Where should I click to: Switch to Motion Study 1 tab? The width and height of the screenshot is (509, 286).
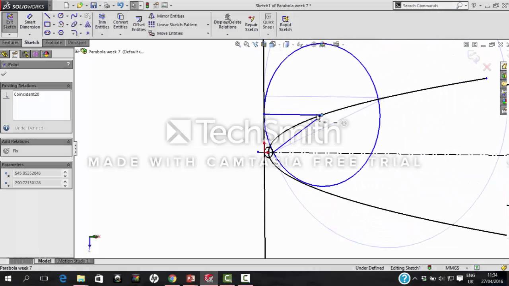point(74,261)
